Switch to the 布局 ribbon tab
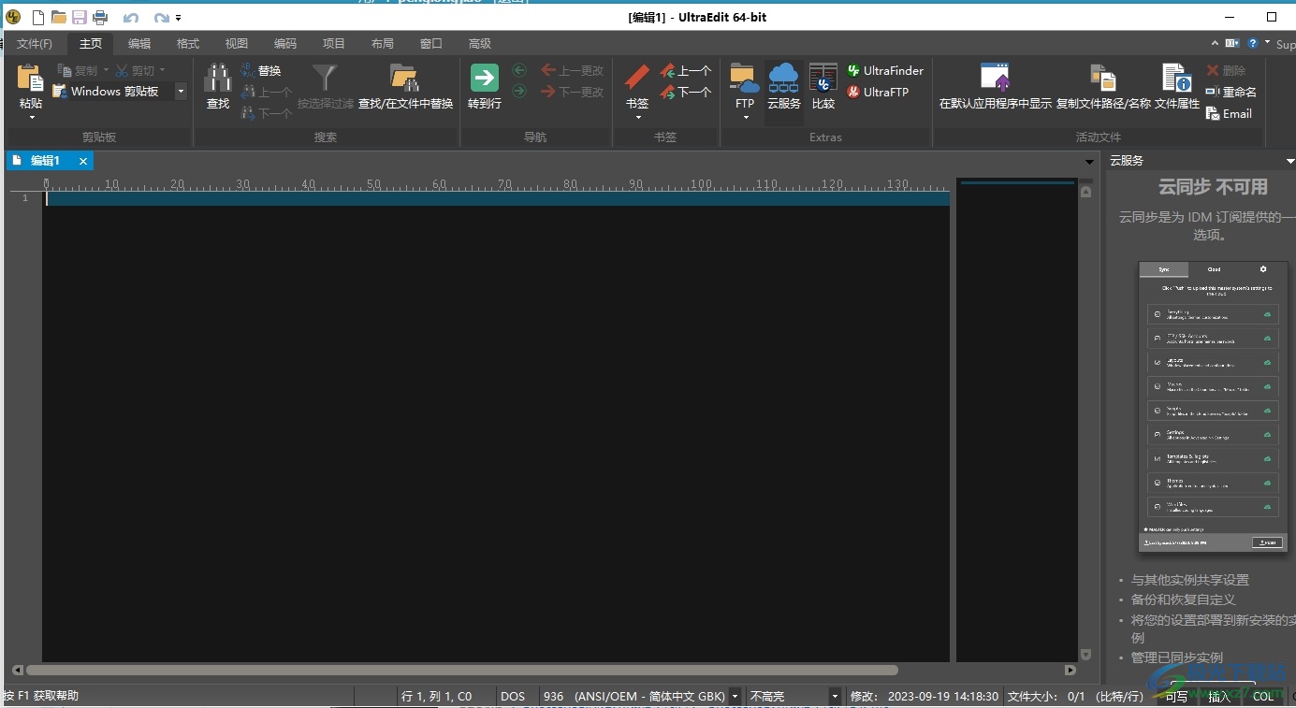Viewport: 1296px width, 708px height. 383,43
